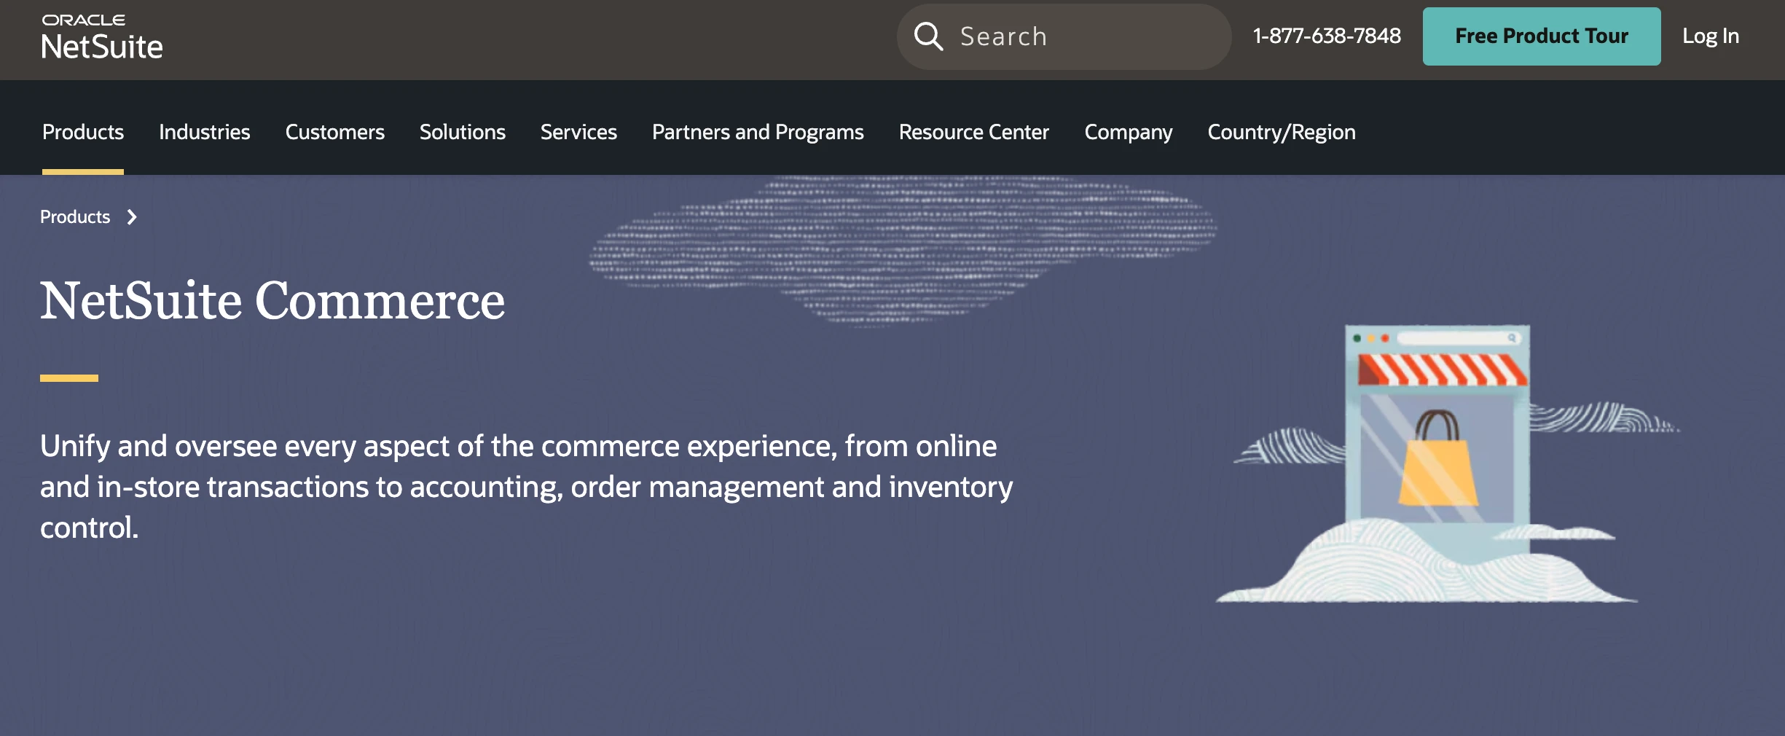Click the Oracle NetSuite logo

(x=102, y=37)
